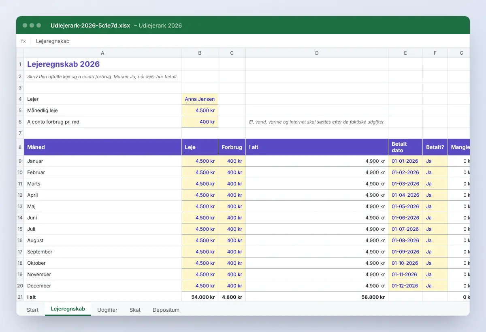Viewport: 486px width, 332px height.
Task: Click the Anna Jensen cell
Action: [x=200, y=99]
